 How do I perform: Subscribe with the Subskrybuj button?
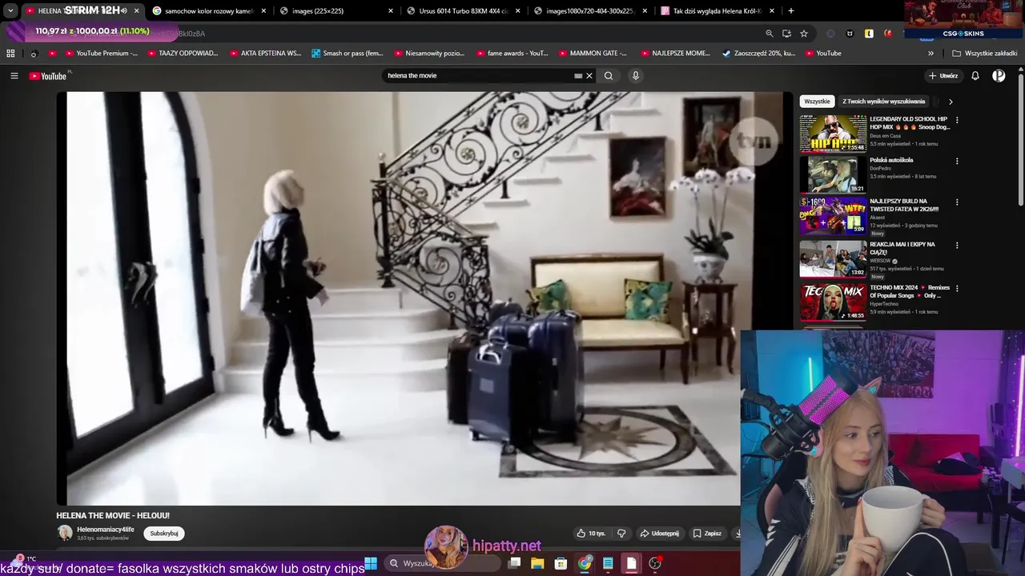point(164,534)
